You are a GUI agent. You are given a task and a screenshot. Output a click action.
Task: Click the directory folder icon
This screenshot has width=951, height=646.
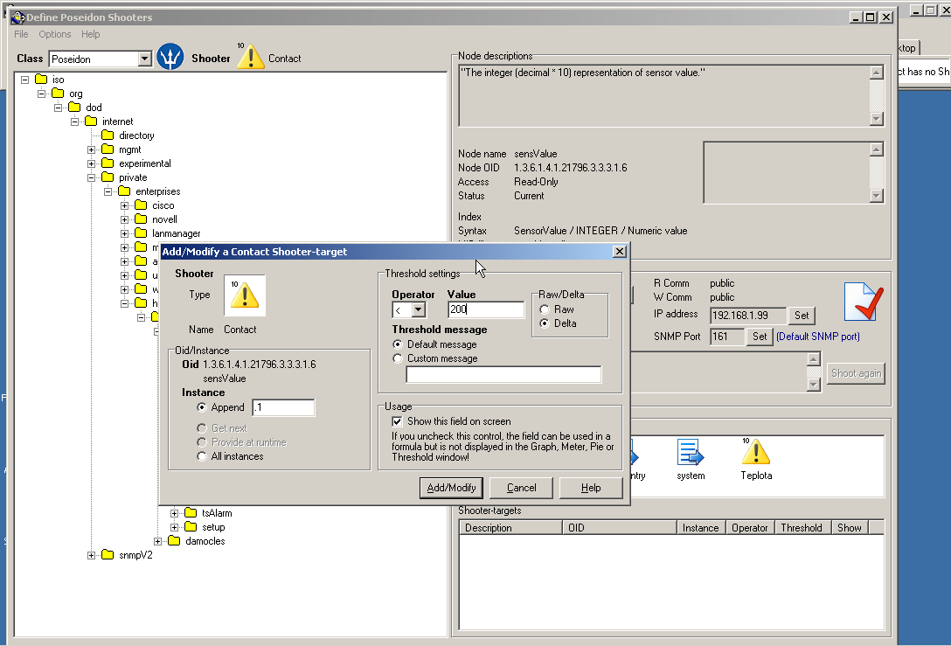108,135
